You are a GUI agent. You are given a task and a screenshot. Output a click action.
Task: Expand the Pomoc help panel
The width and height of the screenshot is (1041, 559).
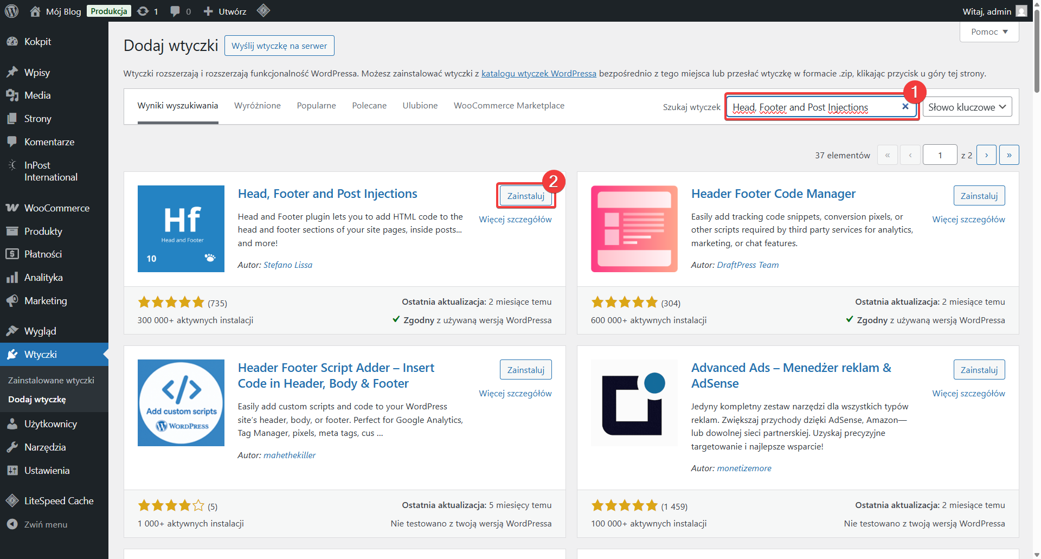pyautogui.click(x=989, y=32)
